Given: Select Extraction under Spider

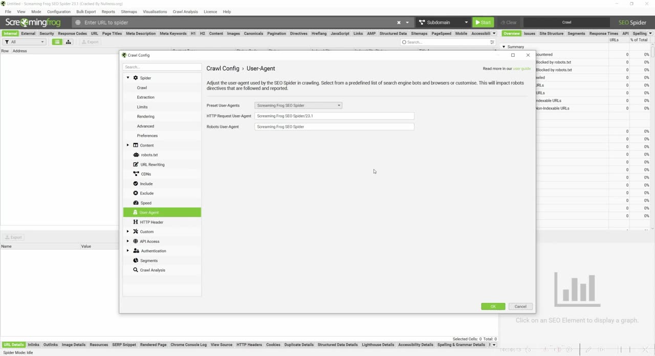Looking at the screenshot, I should coord(146,97).
